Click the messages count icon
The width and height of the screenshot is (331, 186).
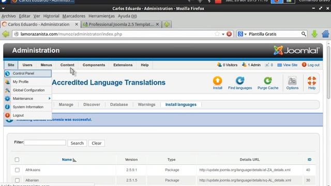pyautogui.click(x=267, y=65)
